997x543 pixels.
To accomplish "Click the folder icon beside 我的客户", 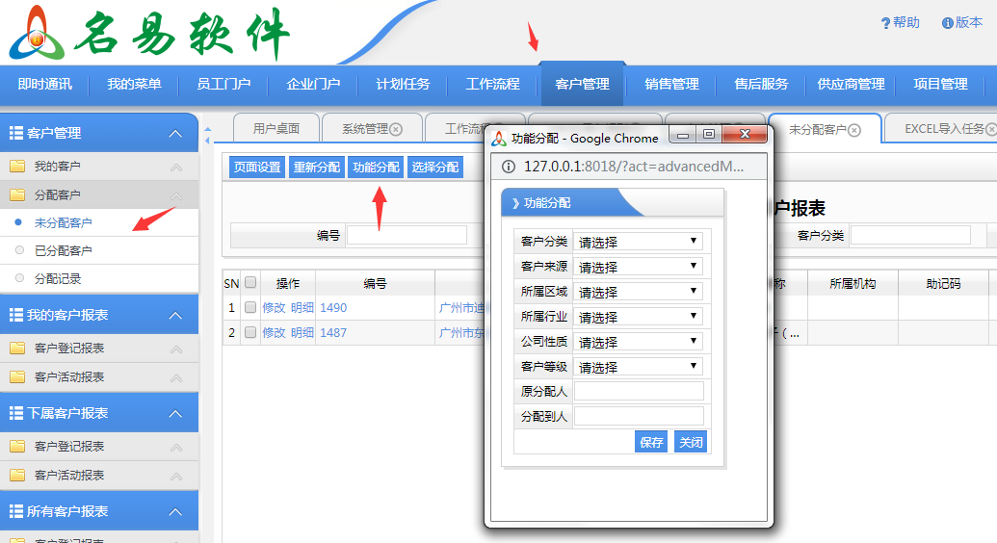I will (17, 167).
